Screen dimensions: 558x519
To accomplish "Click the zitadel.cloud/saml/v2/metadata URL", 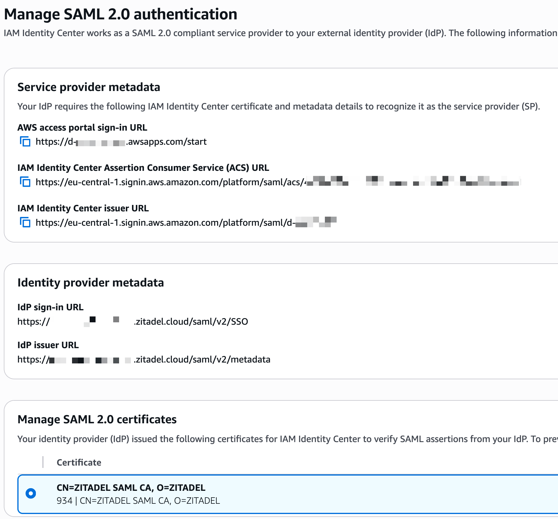I will [202, 360].
